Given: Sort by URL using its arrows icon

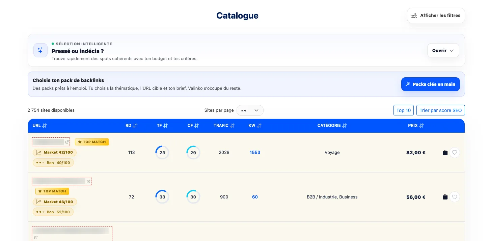Looking at the screenshot, I should 45,126.
